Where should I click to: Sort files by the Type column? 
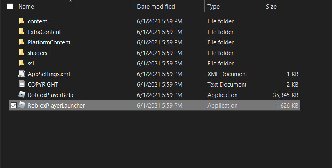click(213, 7)
